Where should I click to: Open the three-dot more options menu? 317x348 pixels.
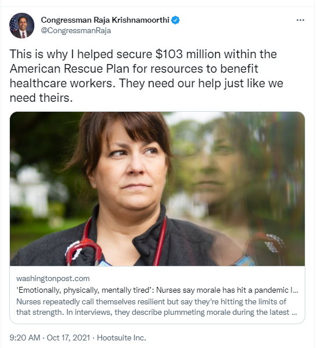click(x=300, y=20)
